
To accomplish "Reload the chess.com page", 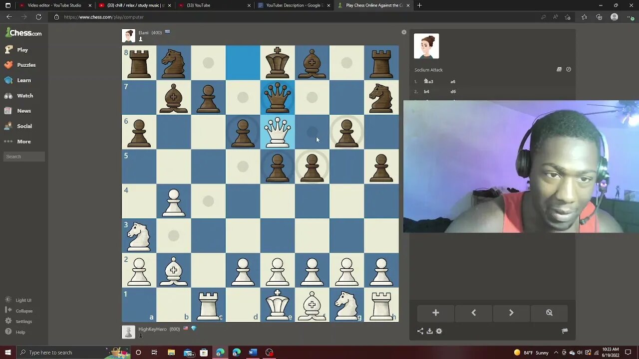I will click(38, 17).
